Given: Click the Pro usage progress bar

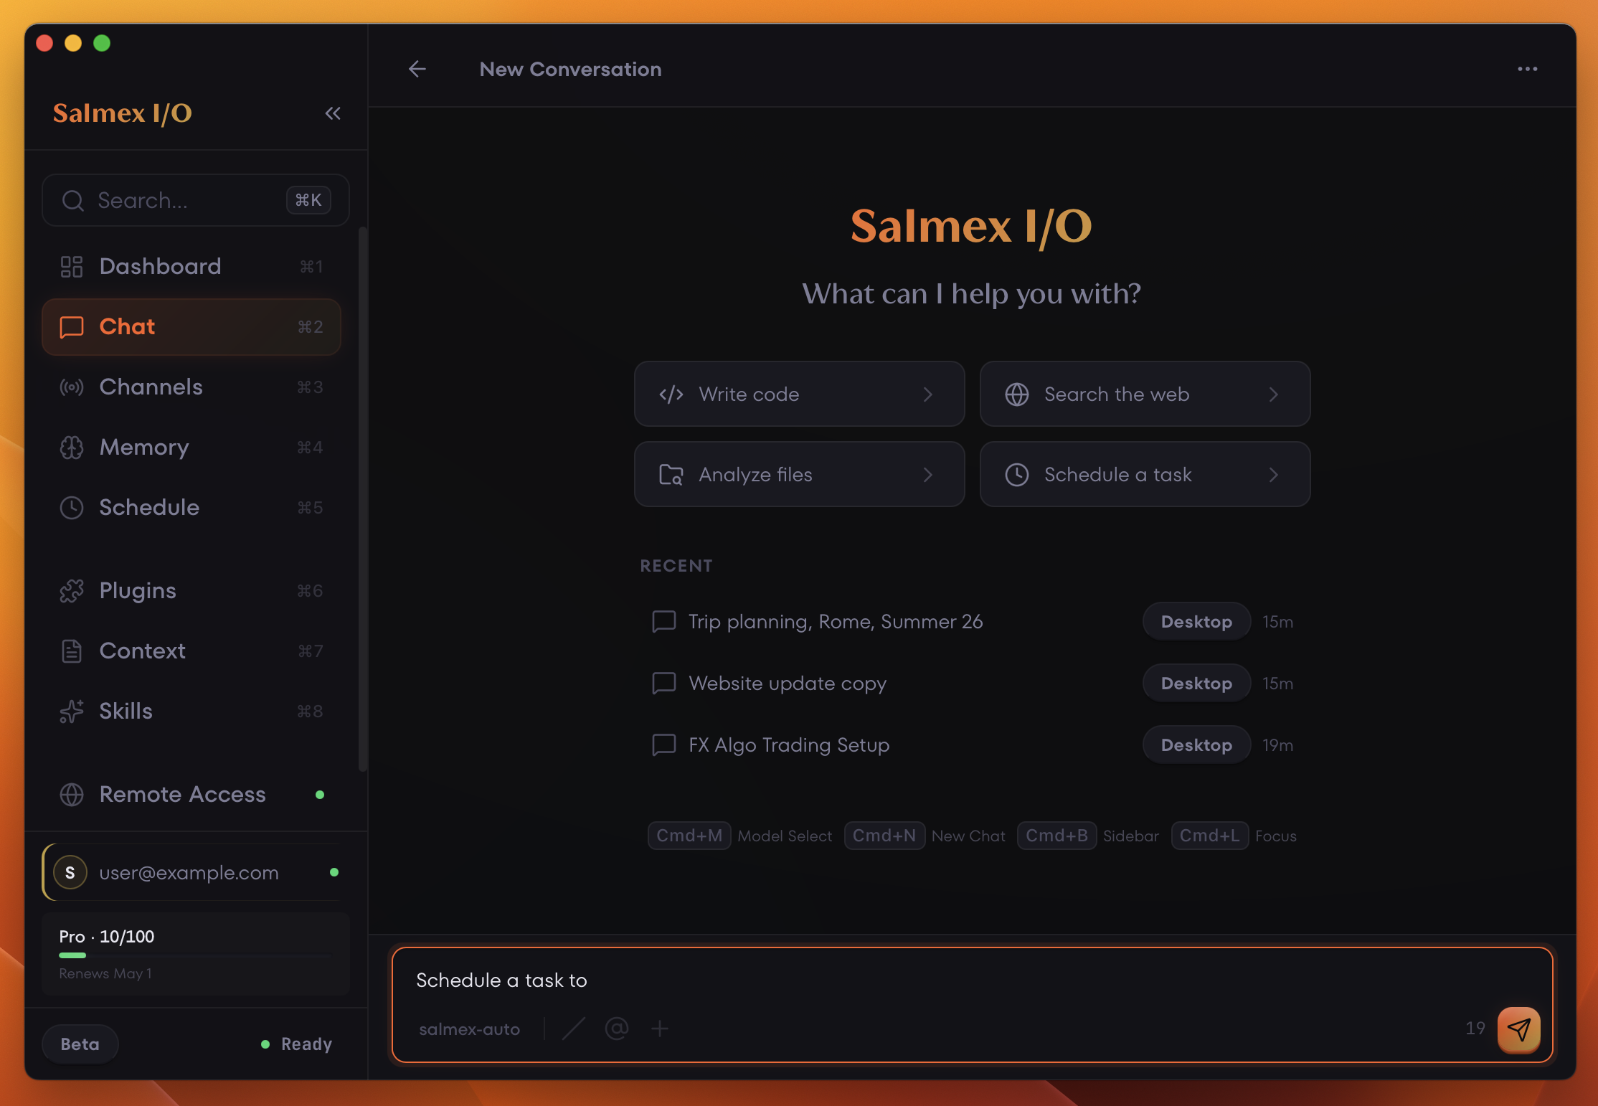Looking at the screenshot, I should click(x=195, y=955).
